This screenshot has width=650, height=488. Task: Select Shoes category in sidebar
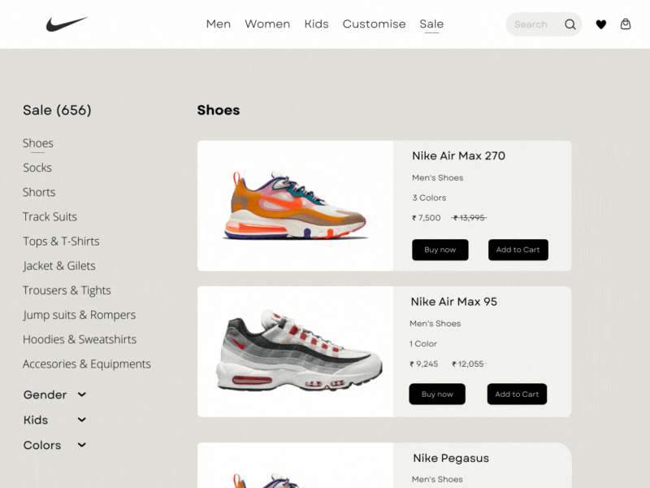(x=37, y=143)
